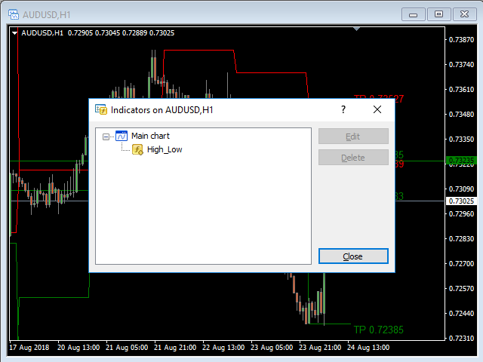Screen dimensions: 483x362
Task: Click the 0.73480 price scale value
Action: [461, 115]
